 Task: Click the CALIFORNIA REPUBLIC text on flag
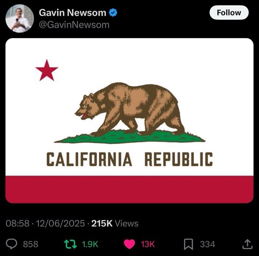tap(130, 159)
